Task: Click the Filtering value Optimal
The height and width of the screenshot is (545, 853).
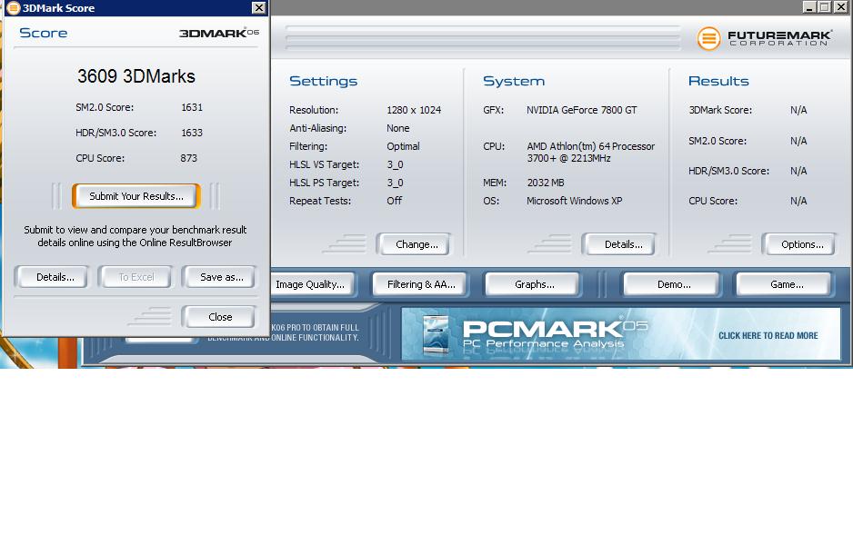Action: pos(403,147)
